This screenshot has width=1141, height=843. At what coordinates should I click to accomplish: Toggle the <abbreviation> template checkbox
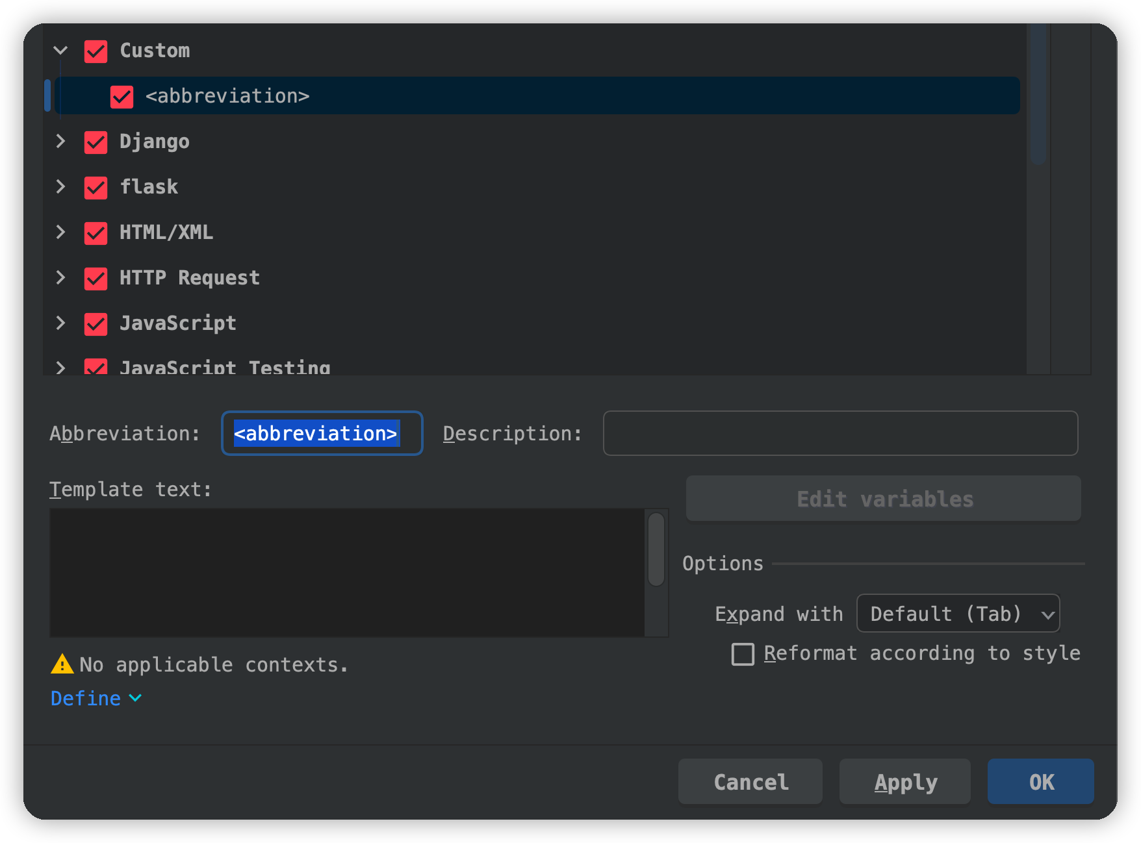(122, 97)
